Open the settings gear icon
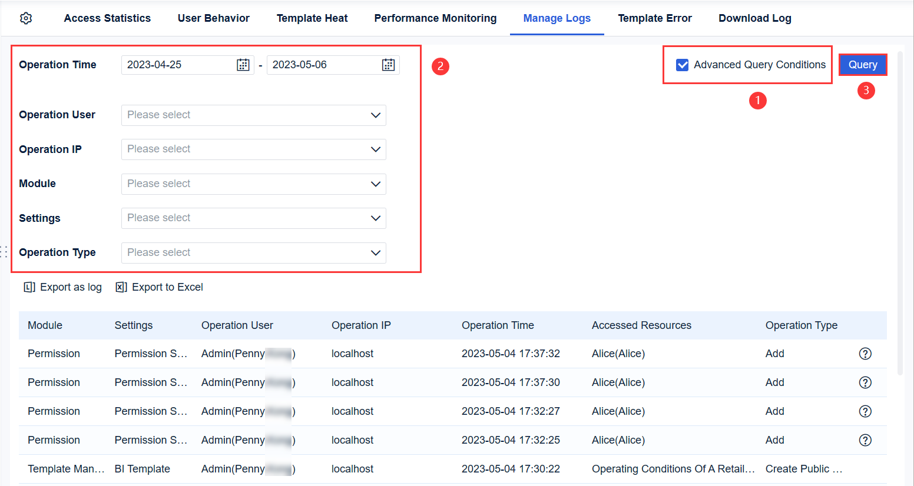 26,18
